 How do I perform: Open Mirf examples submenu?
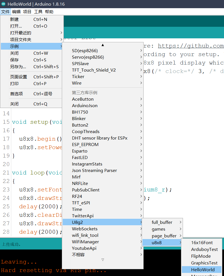point(103,177)
